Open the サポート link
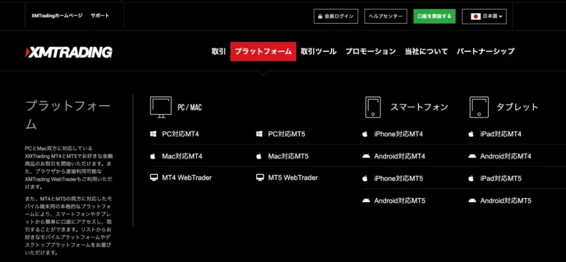 [x=100, y=15]
